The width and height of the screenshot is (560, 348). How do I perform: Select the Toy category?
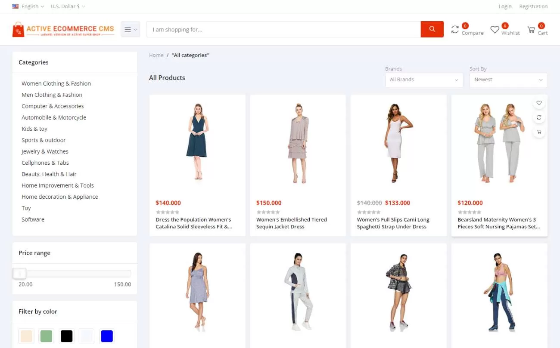pyautogui.click(x=26, y=208)
